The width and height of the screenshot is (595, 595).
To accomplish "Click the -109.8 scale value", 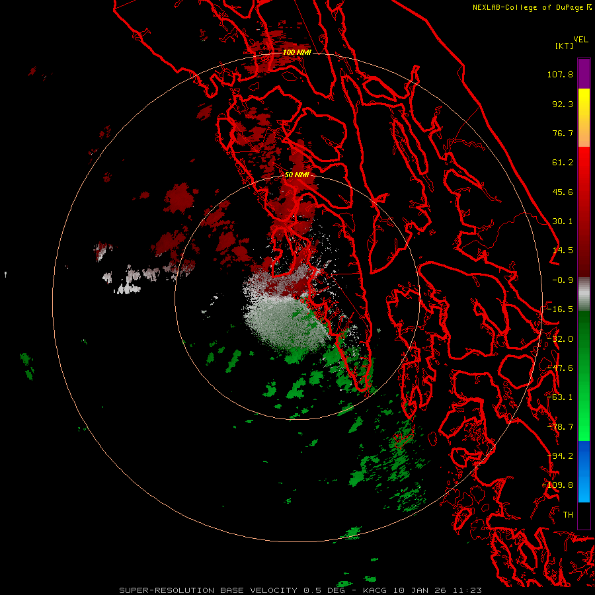I will [558, 485].
